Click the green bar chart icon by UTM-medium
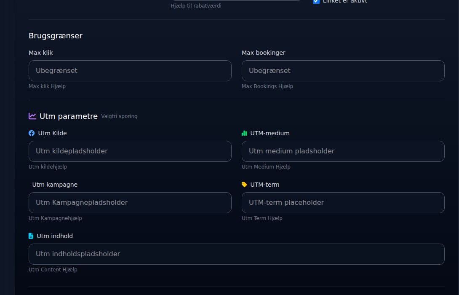This screenshot has height=295, width=459. click(244, 133)
